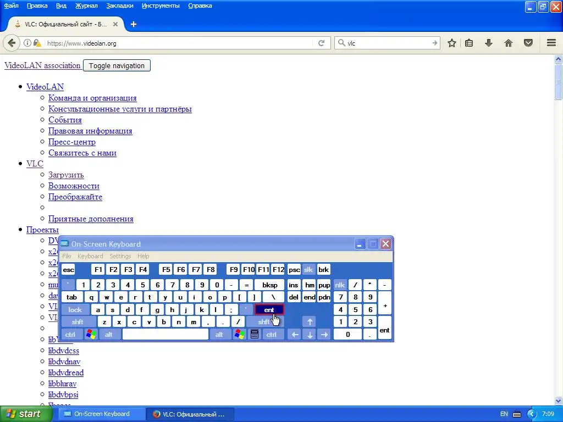Toggle the caps lock key on keyboard
The width and height of the screenshot is (563, 422).
75,310
